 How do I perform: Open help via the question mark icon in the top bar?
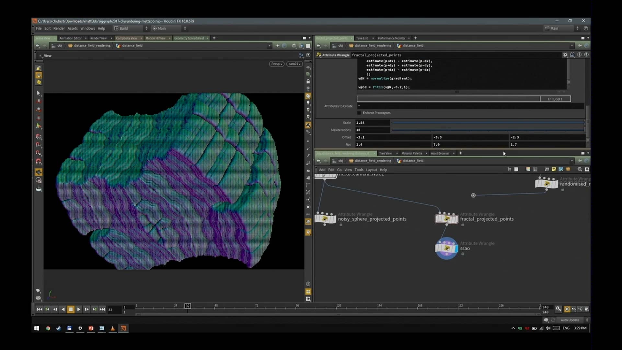tap(586, 28)
